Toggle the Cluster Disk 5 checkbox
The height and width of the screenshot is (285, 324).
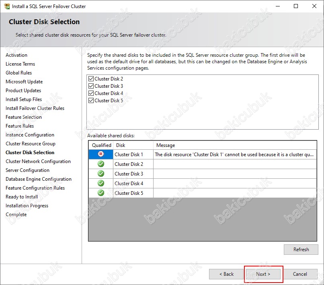[x=91, y=101]
